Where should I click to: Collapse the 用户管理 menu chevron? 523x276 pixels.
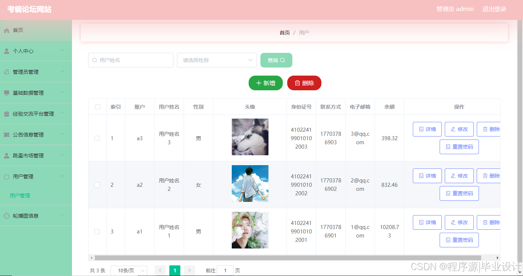coord(62,176)
